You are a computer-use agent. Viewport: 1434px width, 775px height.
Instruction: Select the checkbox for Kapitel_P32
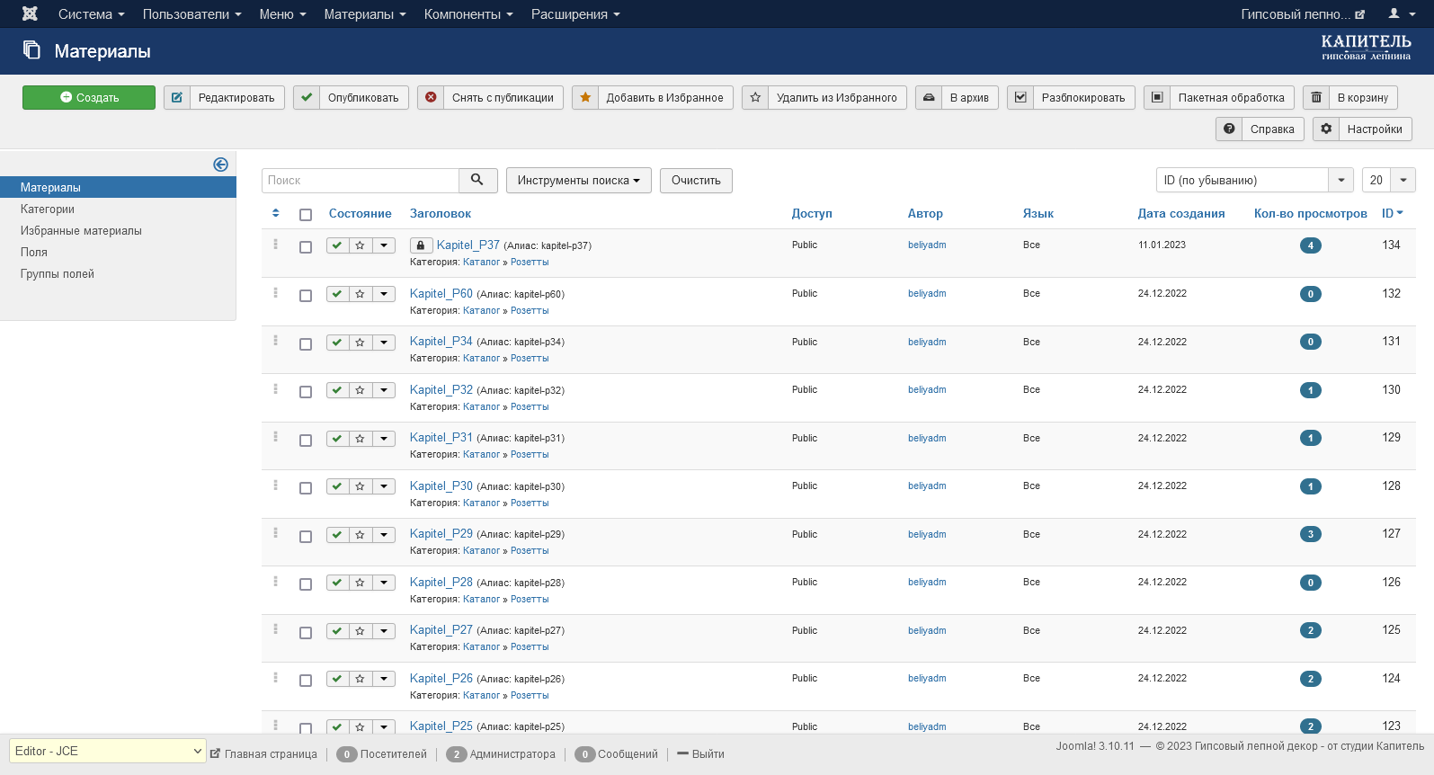click(x=306, y=392)
